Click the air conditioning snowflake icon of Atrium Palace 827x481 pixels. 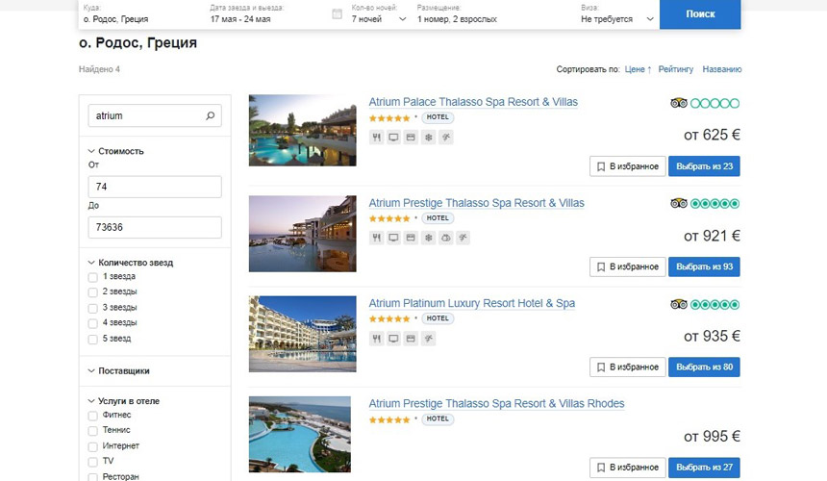point(428,138)
